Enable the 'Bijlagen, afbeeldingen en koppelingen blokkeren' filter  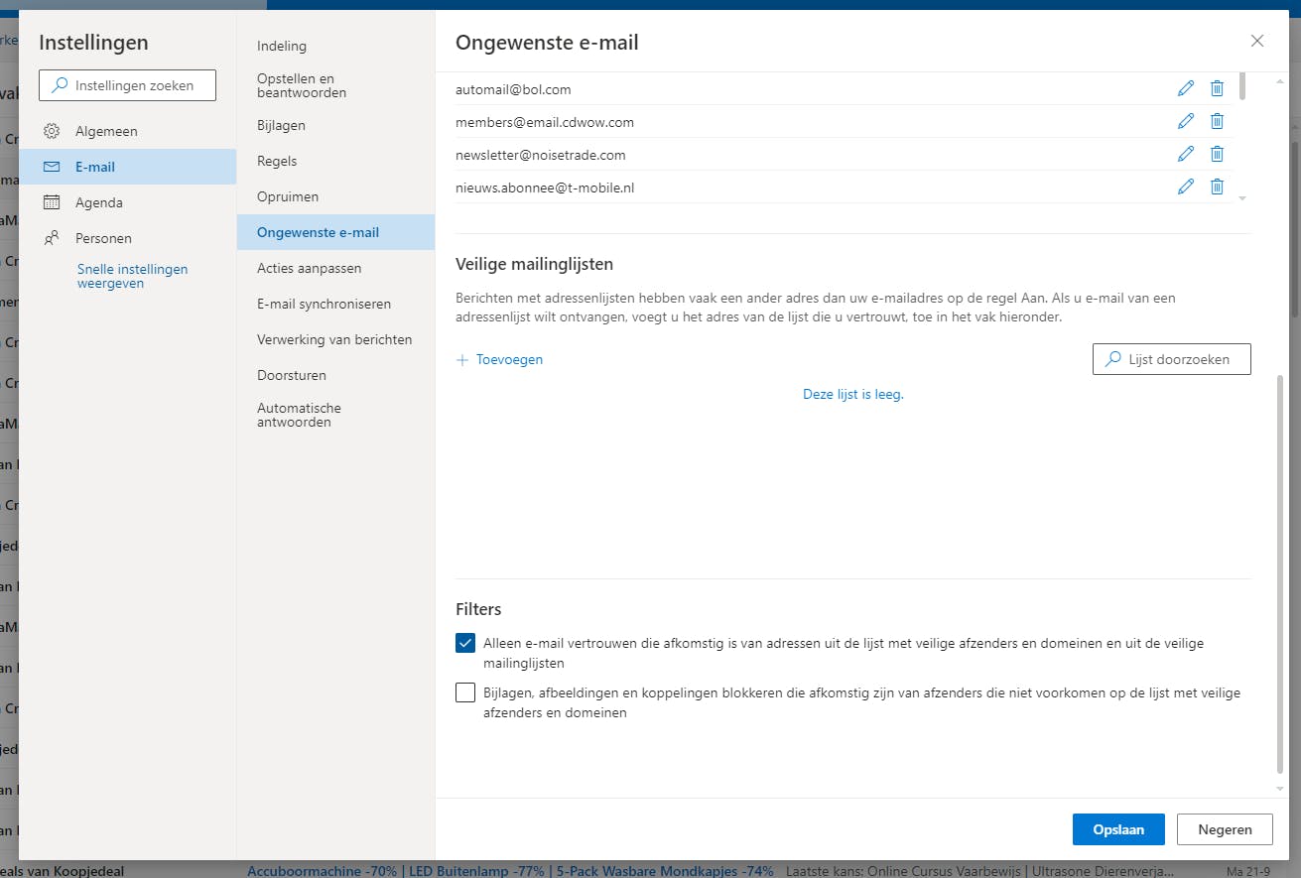pos(464,691)
